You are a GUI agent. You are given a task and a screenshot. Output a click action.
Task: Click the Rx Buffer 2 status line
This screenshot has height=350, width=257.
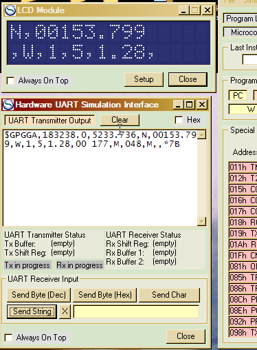[x=142, y=262]
